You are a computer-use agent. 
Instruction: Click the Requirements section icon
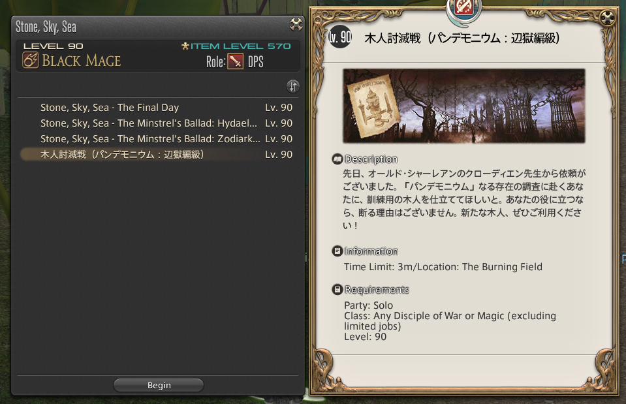tap(337, 289)
